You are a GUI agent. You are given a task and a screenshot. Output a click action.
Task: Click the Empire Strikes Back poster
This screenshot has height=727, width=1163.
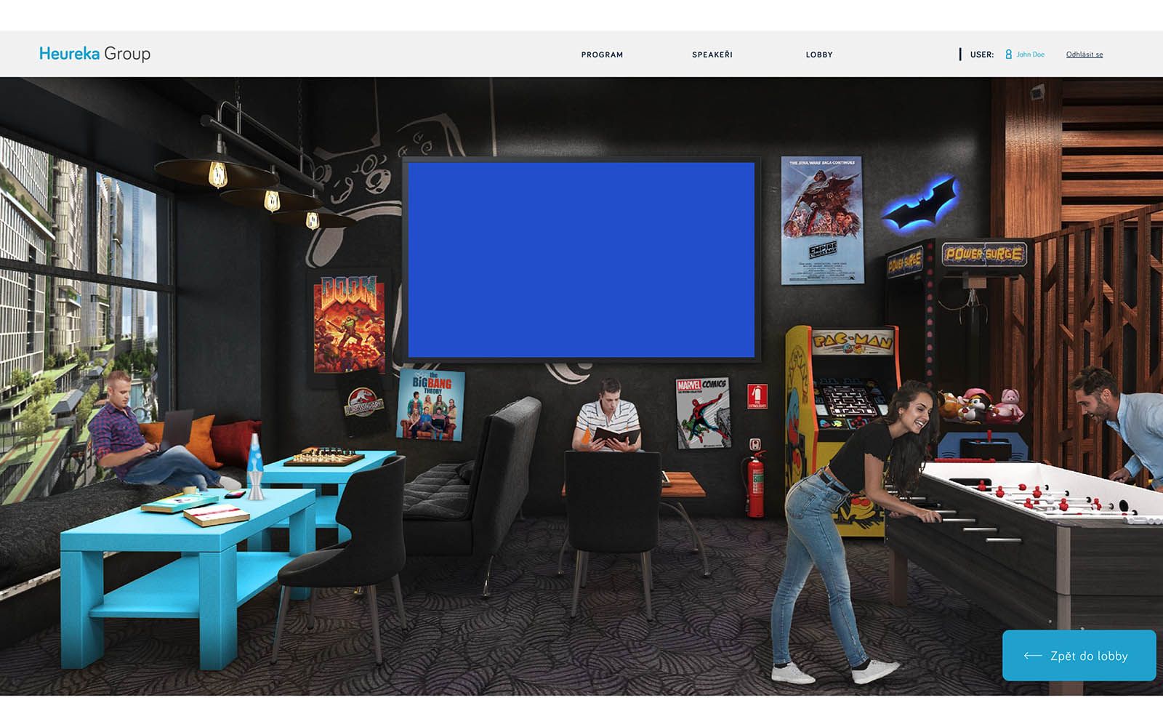pyautogui.click(x=821, y=220)
